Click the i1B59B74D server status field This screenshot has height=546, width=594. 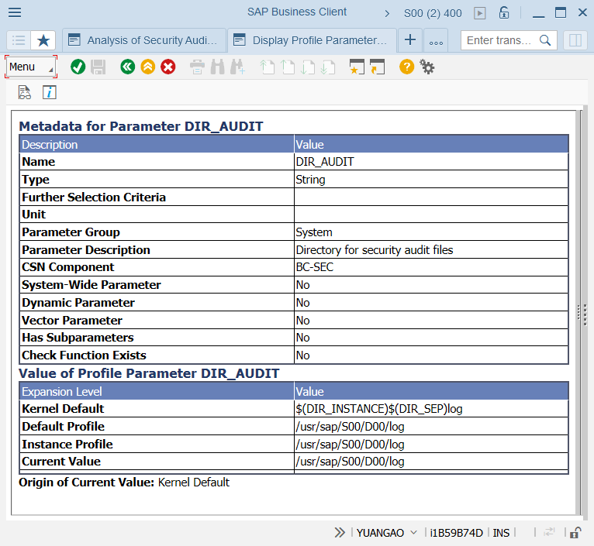tap(457, 533)
